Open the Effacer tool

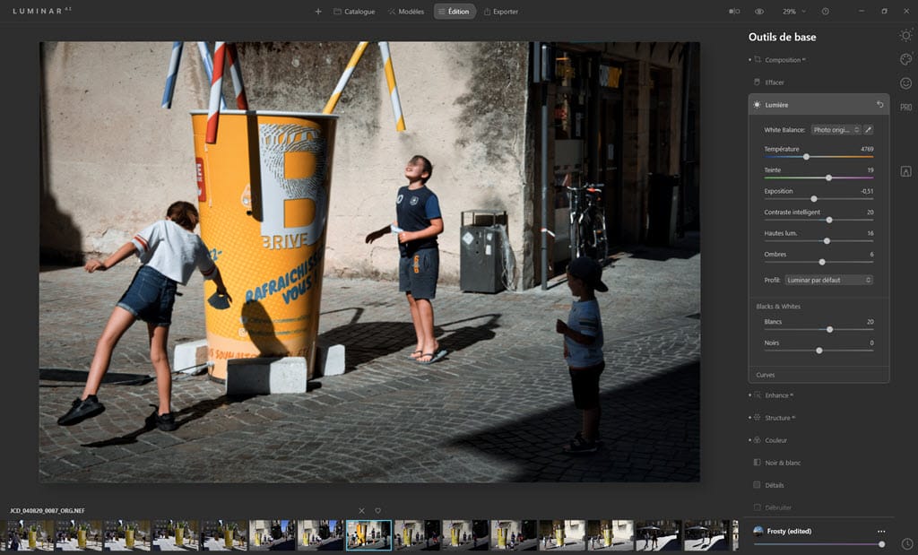click(774, 82)
